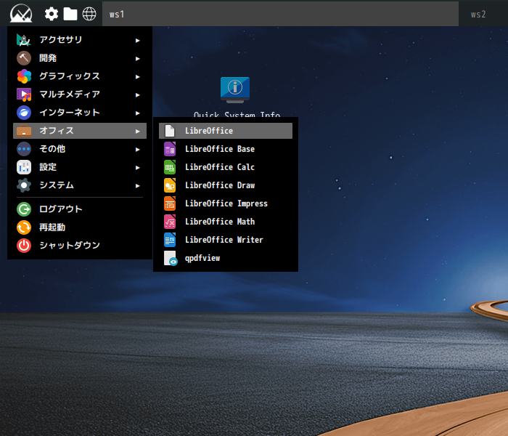The image size is (508, 436).
Task: Launch LibreOffice Math from the menu
Action: coord(226,222)
